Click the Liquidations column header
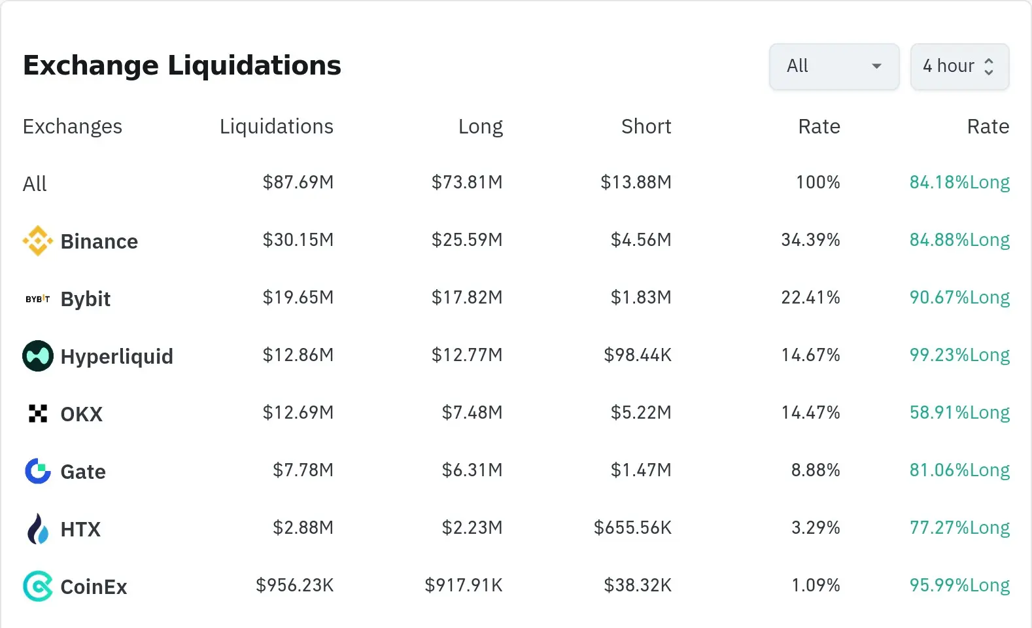Viewport: 1032px width, 628px height. click(x=276, y=126)
